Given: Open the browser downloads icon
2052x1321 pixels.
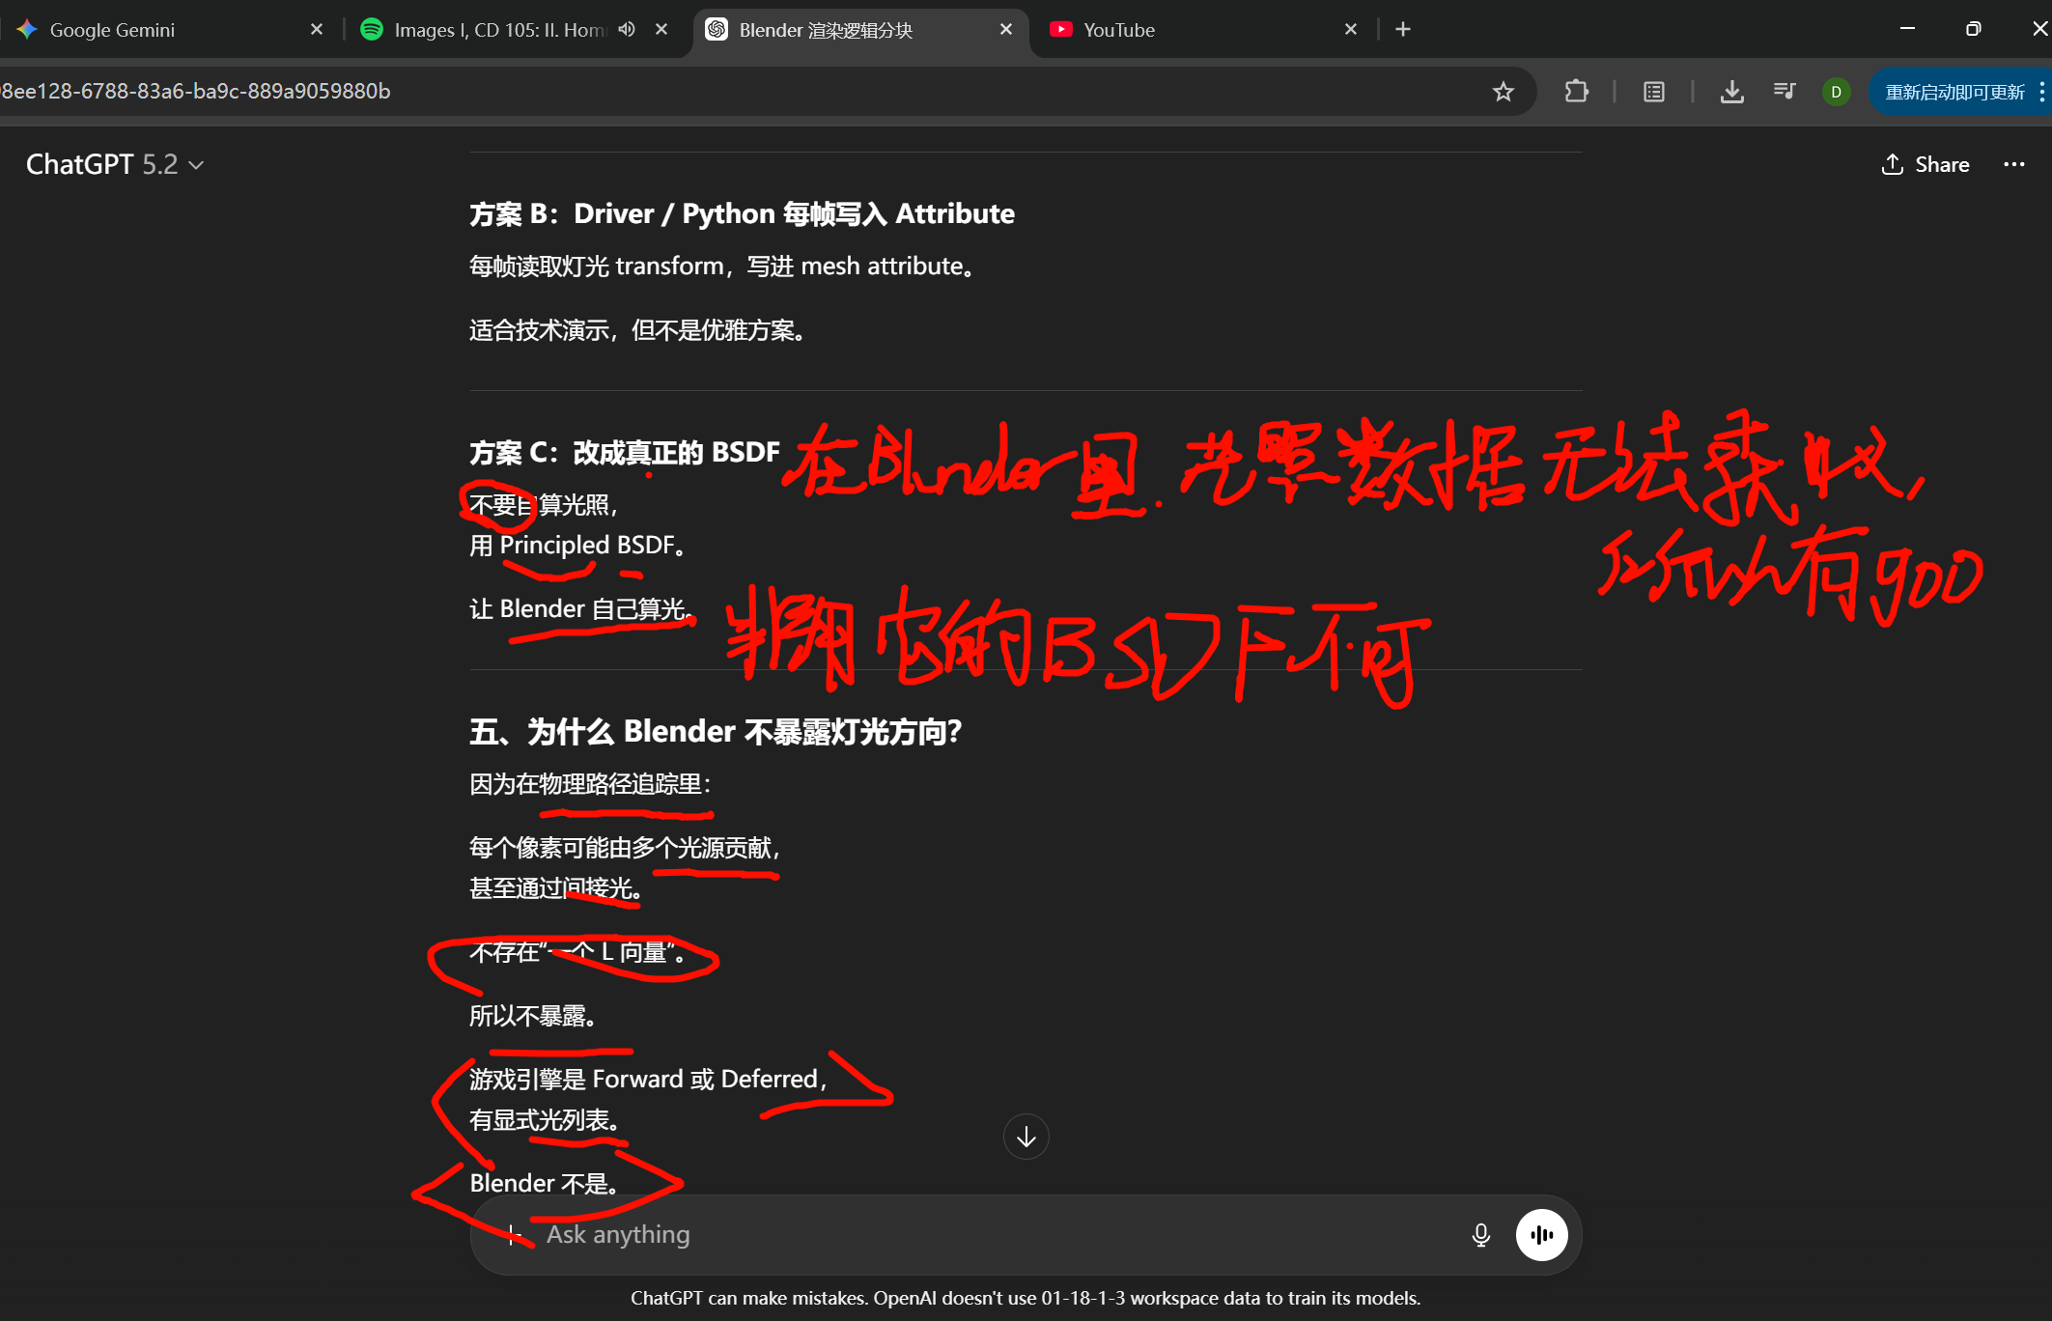Looking at the screenshot, I should click(x=1731, y=92).
